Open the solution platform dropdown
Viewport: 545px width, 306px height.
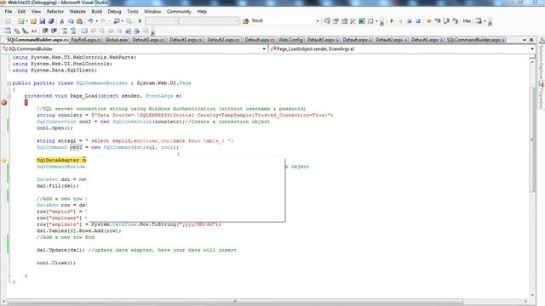point(237,21)
